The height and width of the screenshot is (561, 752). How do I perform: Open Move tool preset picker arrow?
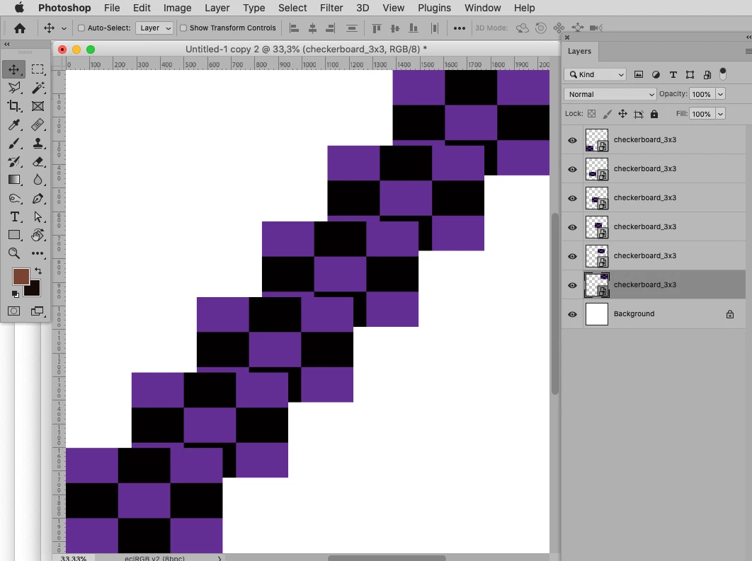pos(64,28)
